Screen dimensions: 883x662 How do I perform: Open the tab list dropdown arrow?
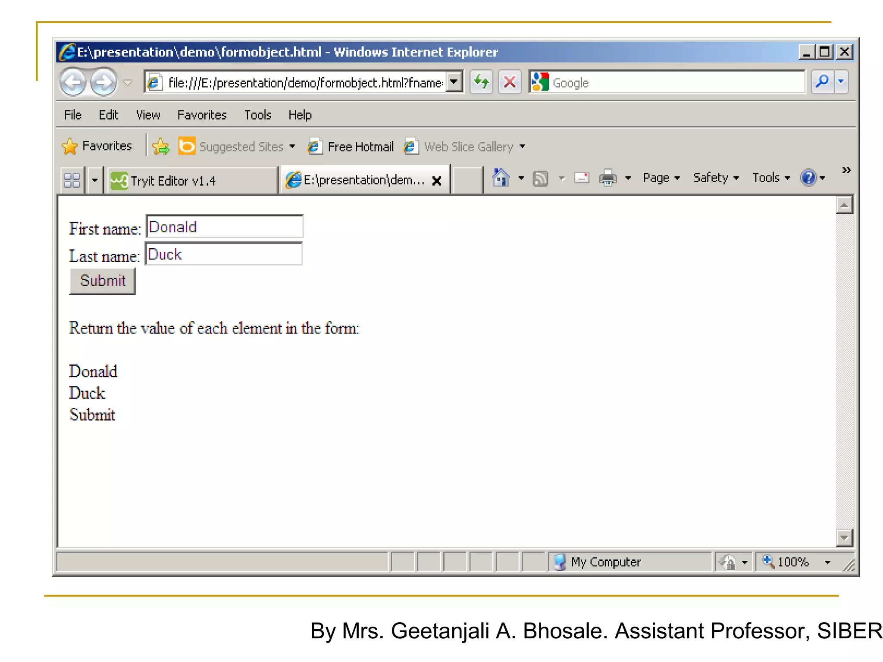94,180
